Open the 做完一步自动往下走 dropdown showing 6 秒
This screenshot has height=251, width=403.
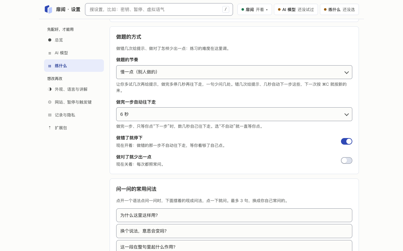click(x=234, y=114)
